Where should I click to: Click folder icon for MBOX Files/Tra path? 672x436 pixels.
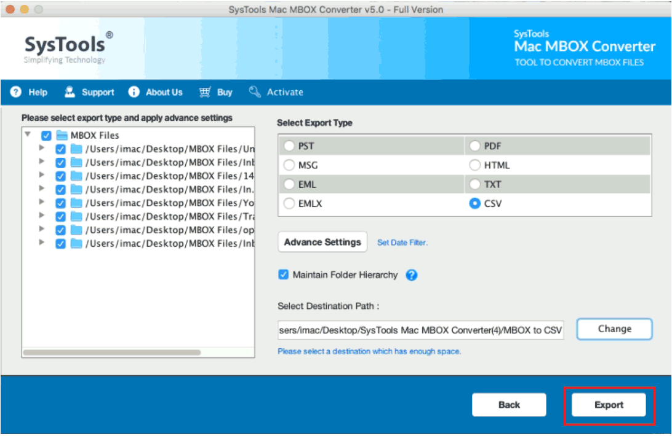click(76, 217)
